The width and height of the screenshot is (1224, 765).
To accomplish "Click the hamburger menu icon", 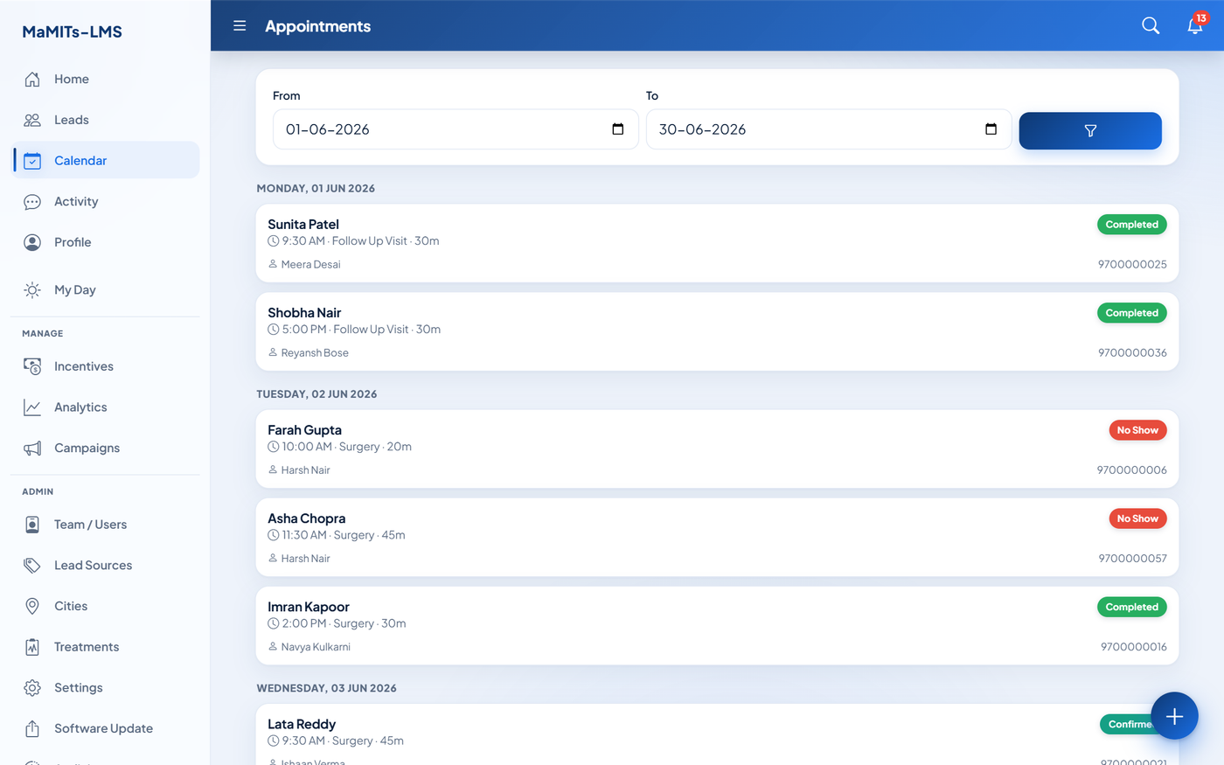I will [240, 26].
